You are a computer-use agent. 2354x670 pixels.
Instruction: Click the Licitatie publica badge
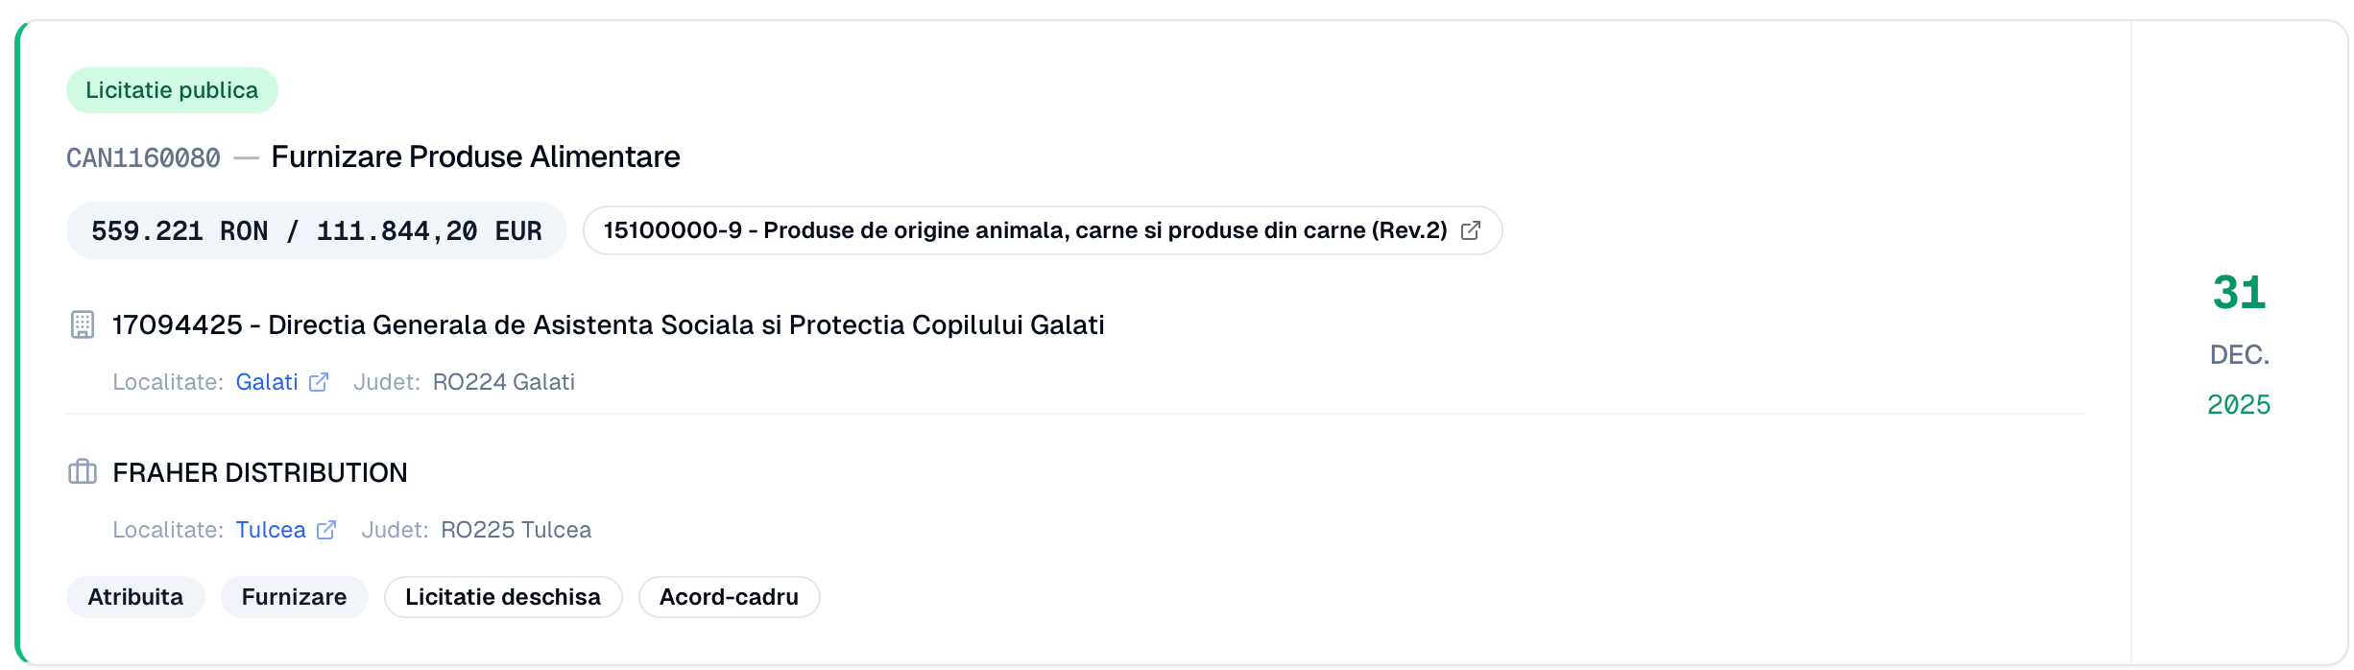tap(172, 90)
